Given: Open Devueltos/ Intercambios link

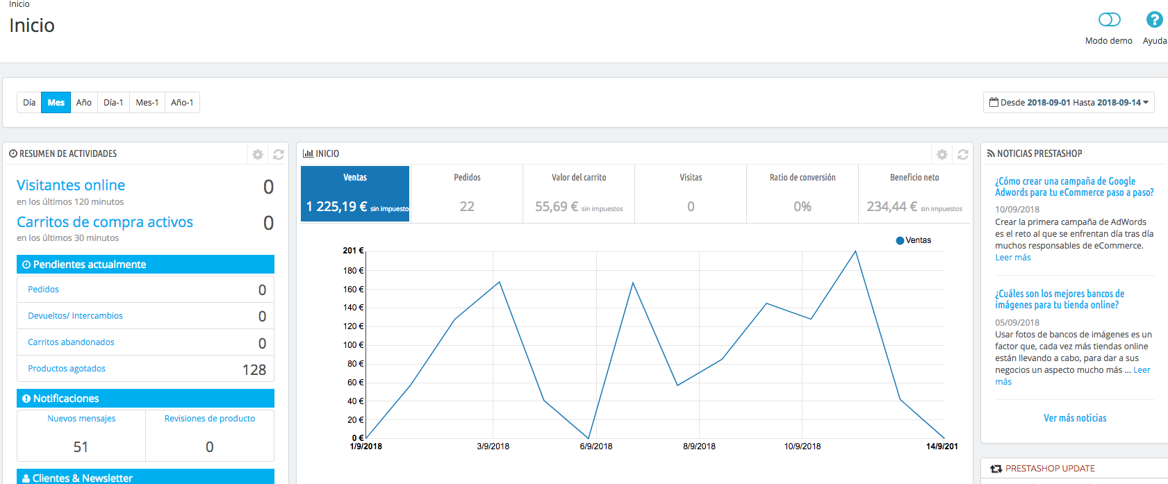Looking at the screenshot, I should (75, 316).
